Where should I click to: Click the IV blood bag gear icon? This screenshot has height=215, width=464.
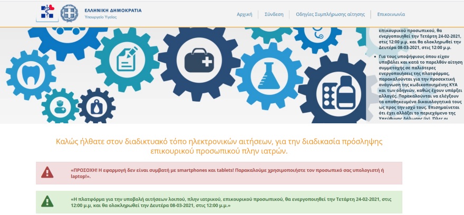(96, 105)
